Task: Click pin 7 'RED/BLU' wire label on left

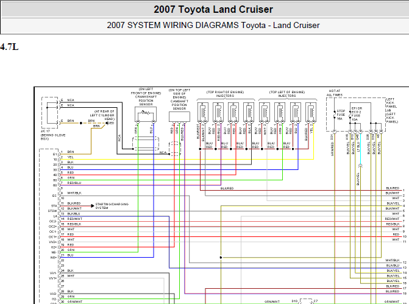Action: coord(74,183)
